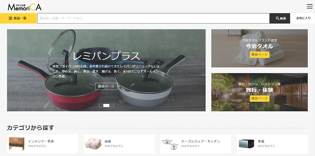
Task: Click 商品ページ button on レミパンプラス banner
Action: click(x=106, y=86)
